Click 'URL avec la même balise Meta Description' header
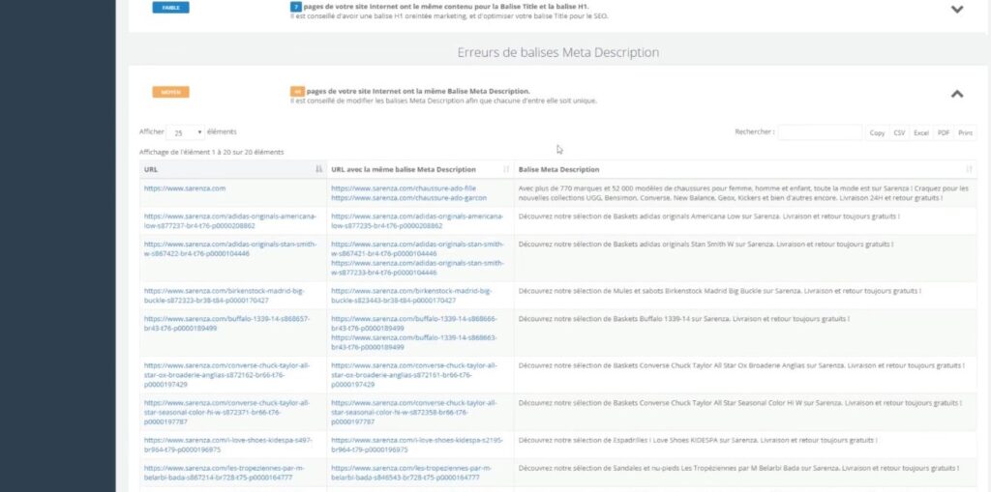 coord(404,169)
